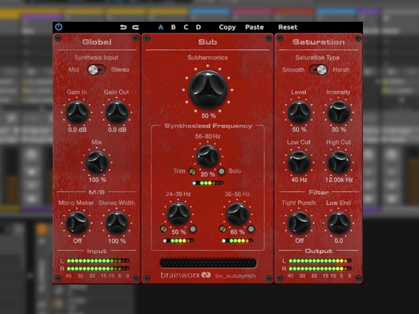The width and height of the screenshot is (419, 314).
Task: Click the trim screw under the 36-56 Hz knob
Action: pyautogui.click(x=222, y=228)
